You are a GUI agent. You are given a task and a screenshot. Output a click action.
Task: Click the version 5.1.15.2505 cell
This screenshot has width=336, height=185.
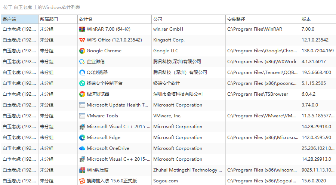[314, 83]
